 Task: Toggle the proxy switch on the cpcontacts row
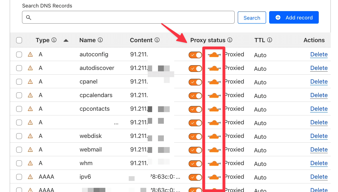click(x=195, y=109)
